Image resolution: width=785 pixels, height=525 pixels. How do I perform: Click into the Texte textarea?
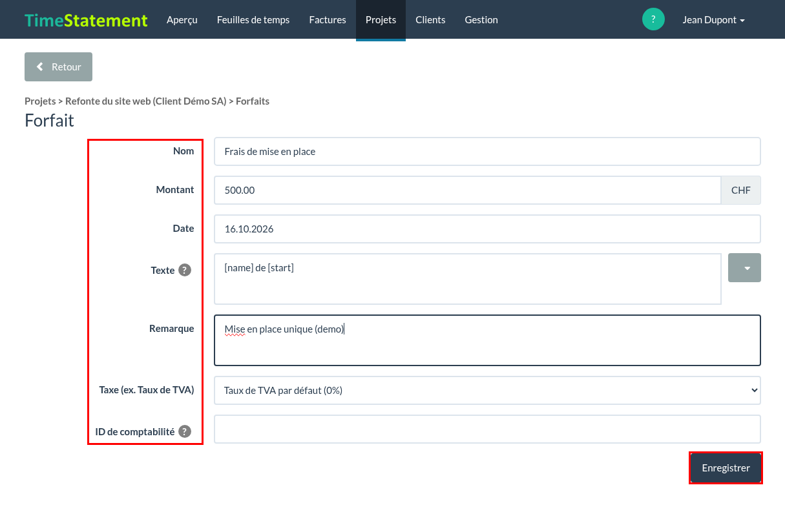tap(467, 278)
